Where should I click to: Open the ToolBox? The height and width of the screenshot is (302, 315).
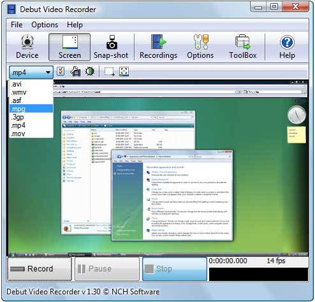(243, 47)
